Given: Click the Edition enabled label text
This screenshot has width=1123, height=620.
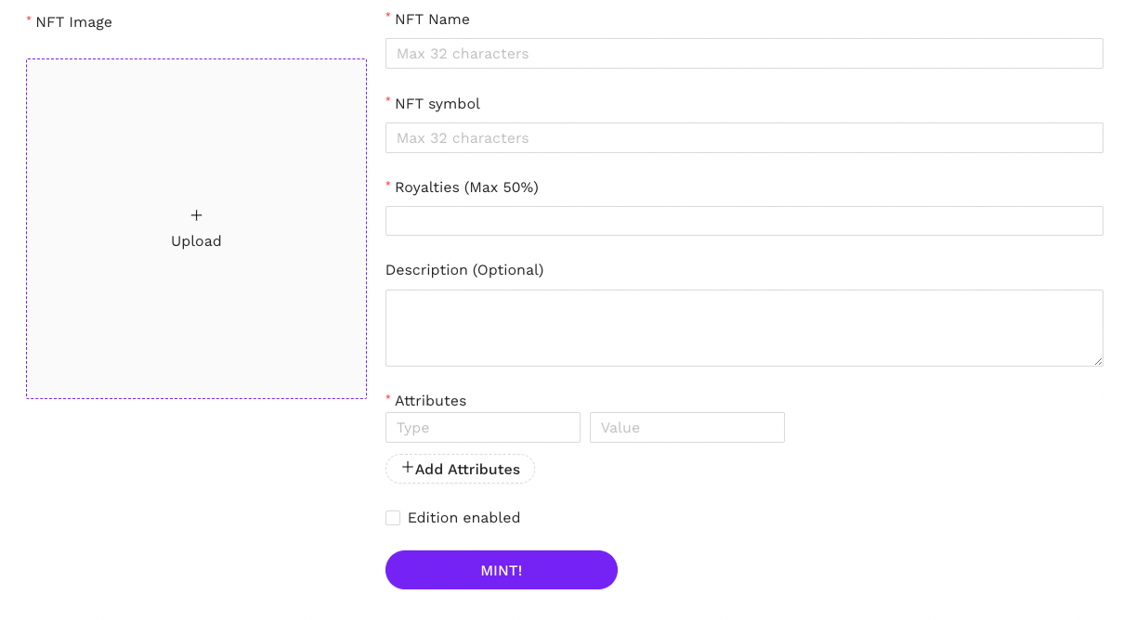Looking at the screenshot, I should pyautogui.click(x=464, y=518).
